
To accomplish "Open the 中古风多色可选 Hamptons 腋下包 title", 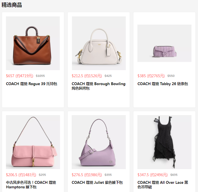I will (31, 185).
